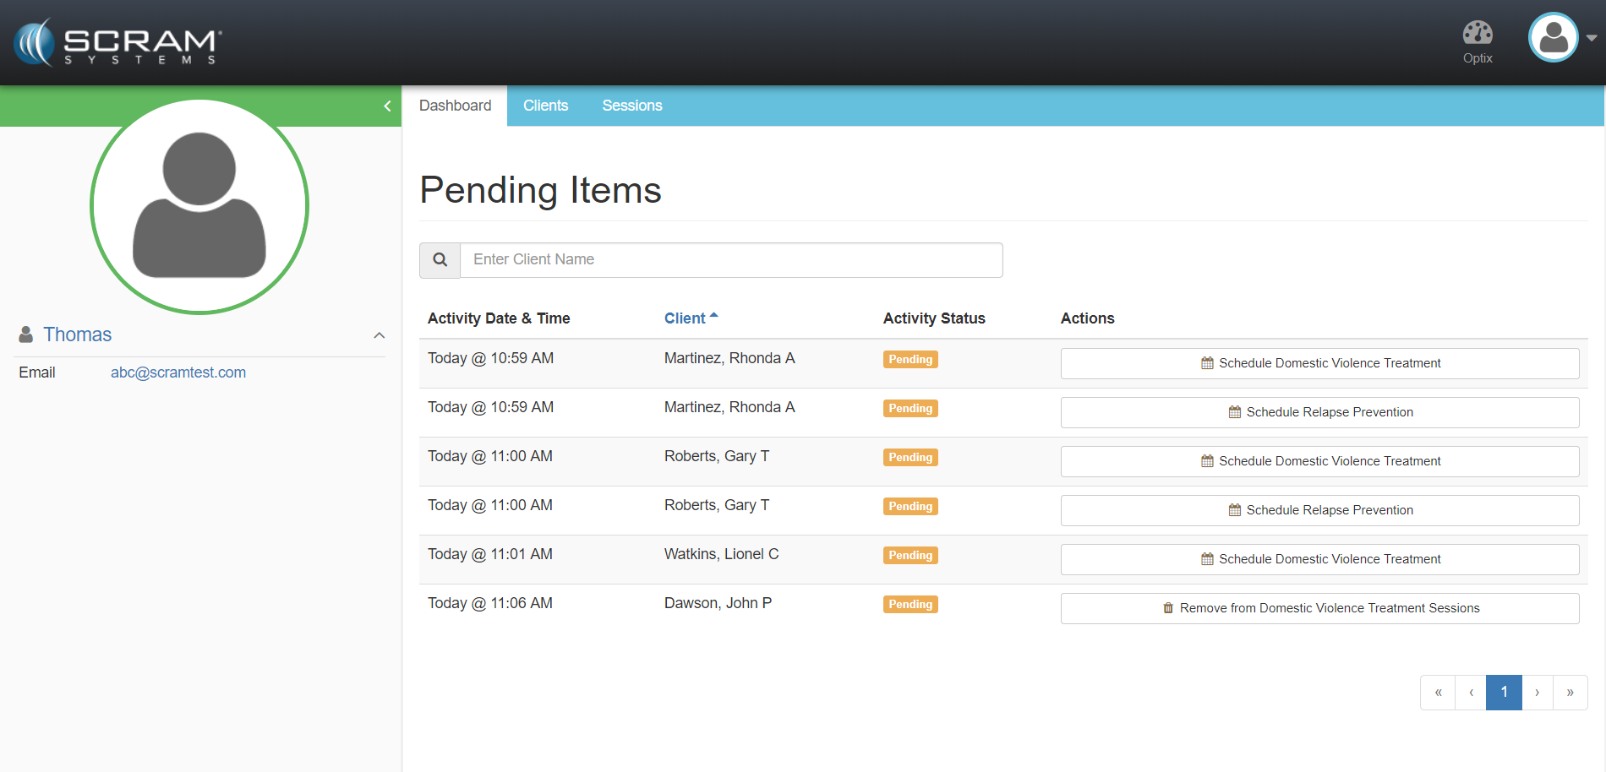Go to the next page arrow
The width and height of the screenshot is (1606, 772).
(1537, 693)
